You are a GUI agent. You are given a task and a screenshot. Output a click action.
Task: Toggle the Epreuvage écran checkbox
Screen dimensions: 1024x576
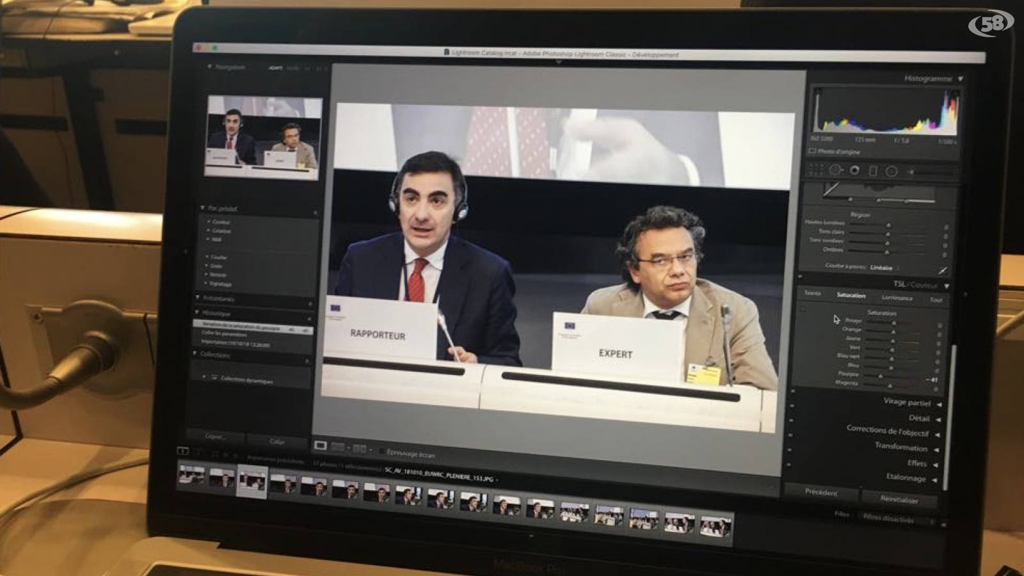click(x=381, y=452)
